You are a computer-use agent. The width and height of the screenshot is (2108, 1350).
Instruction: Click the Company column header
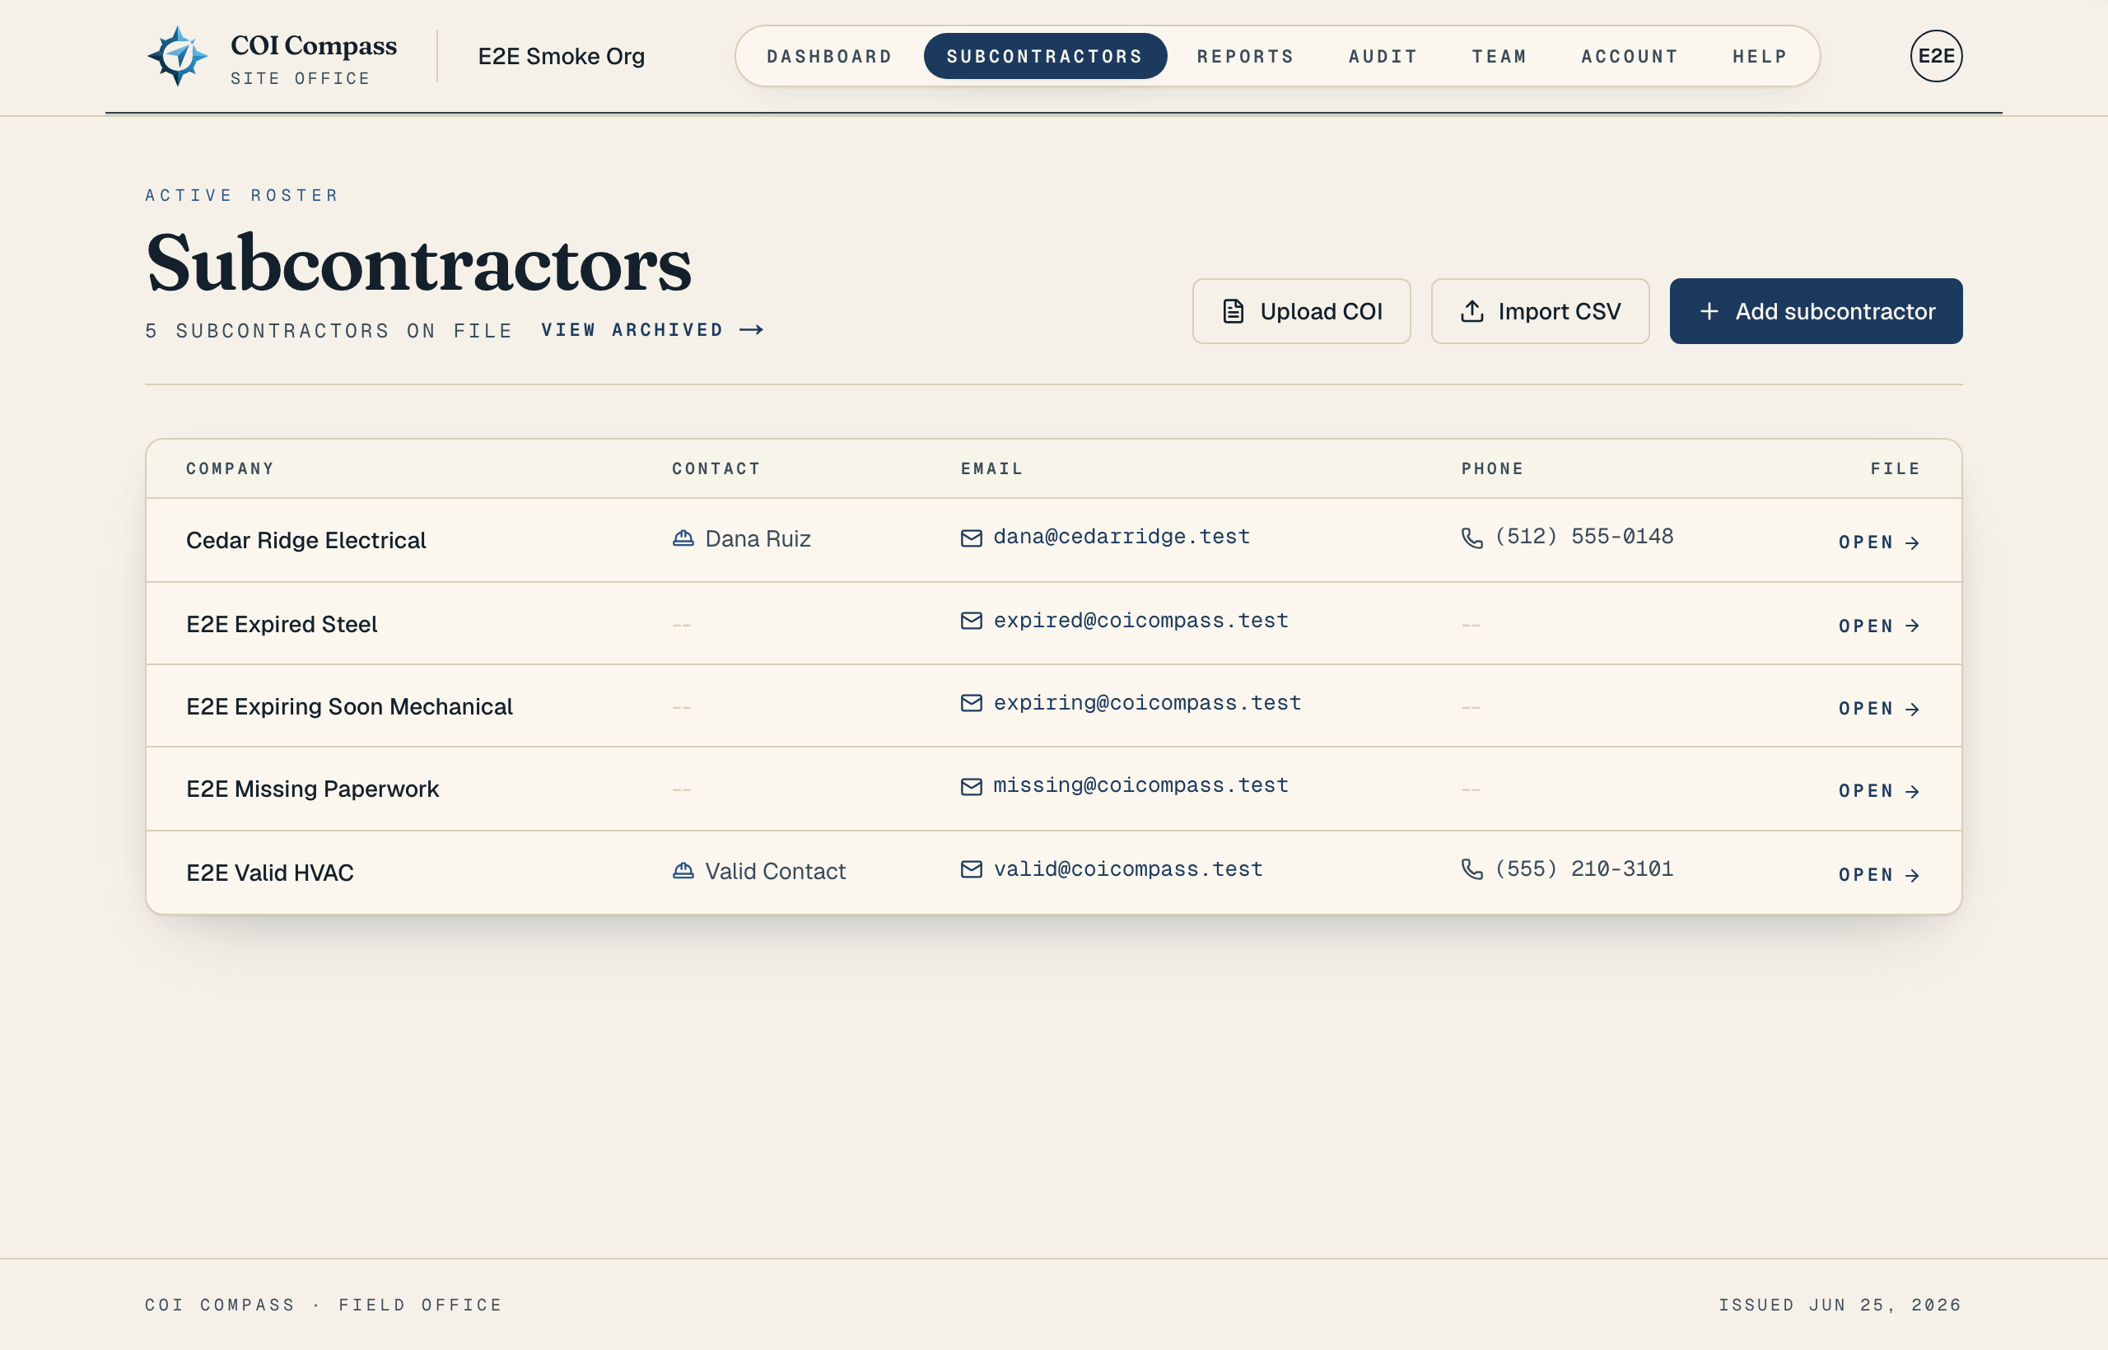click(231, 469)
